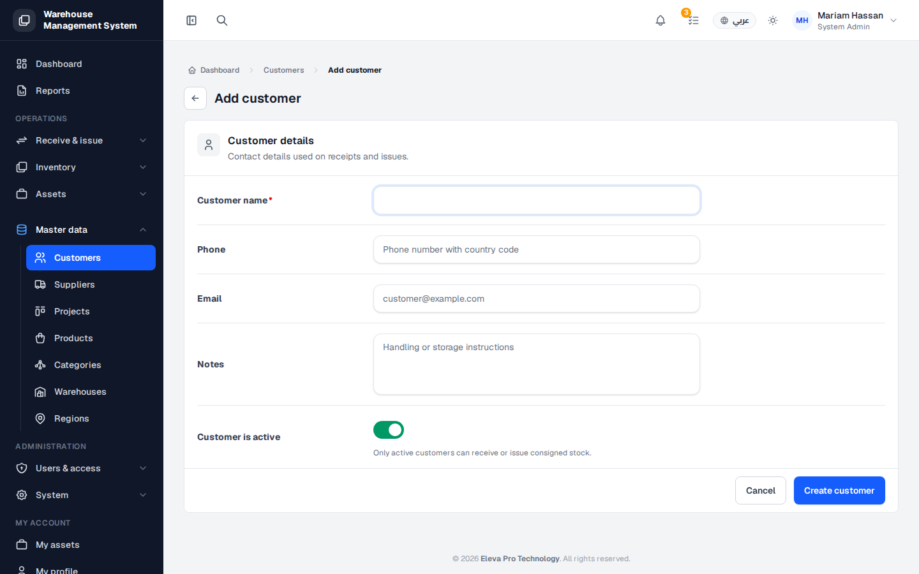Open Mariam Hassan account dropdown
The image size is (919, 574).
(x=893, y=20)
